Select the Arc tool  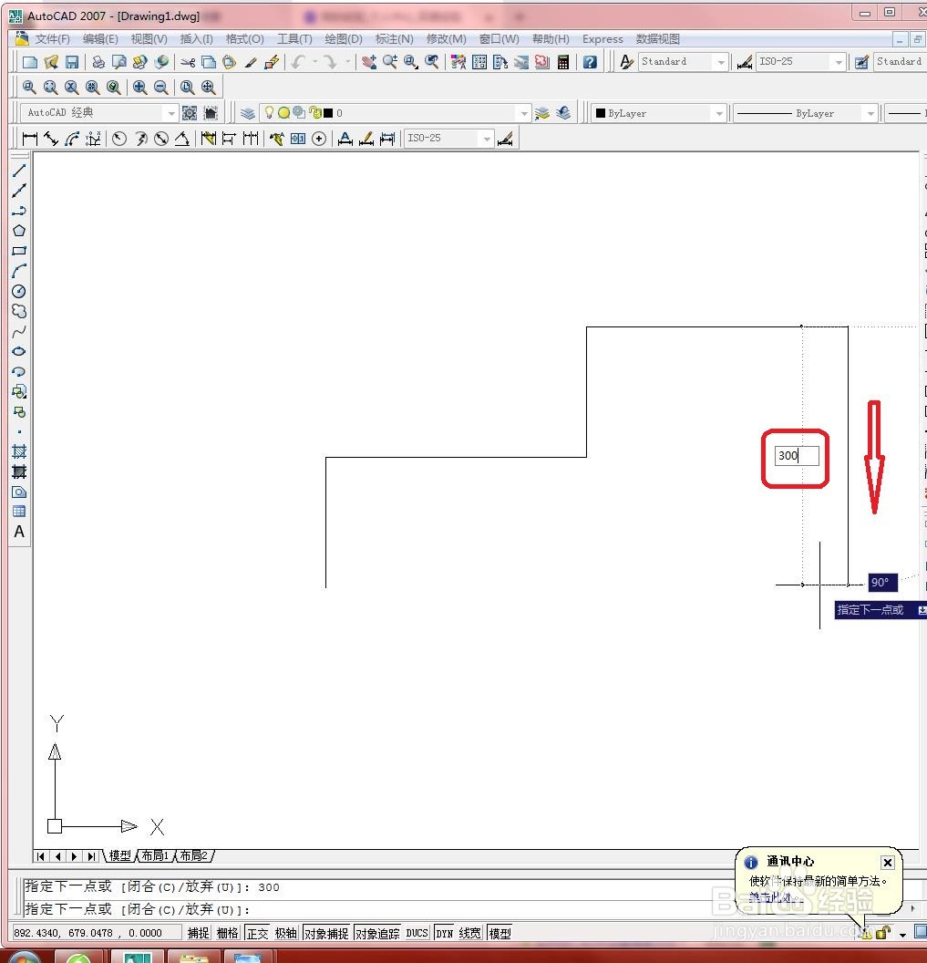pyautogui.click(x=19, y=271)
